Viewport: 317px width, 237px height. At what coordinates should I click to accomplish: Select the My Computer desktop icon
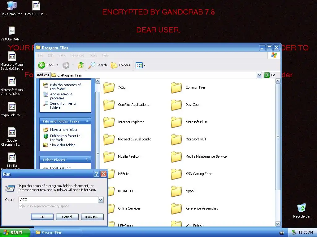coord(12,8)
